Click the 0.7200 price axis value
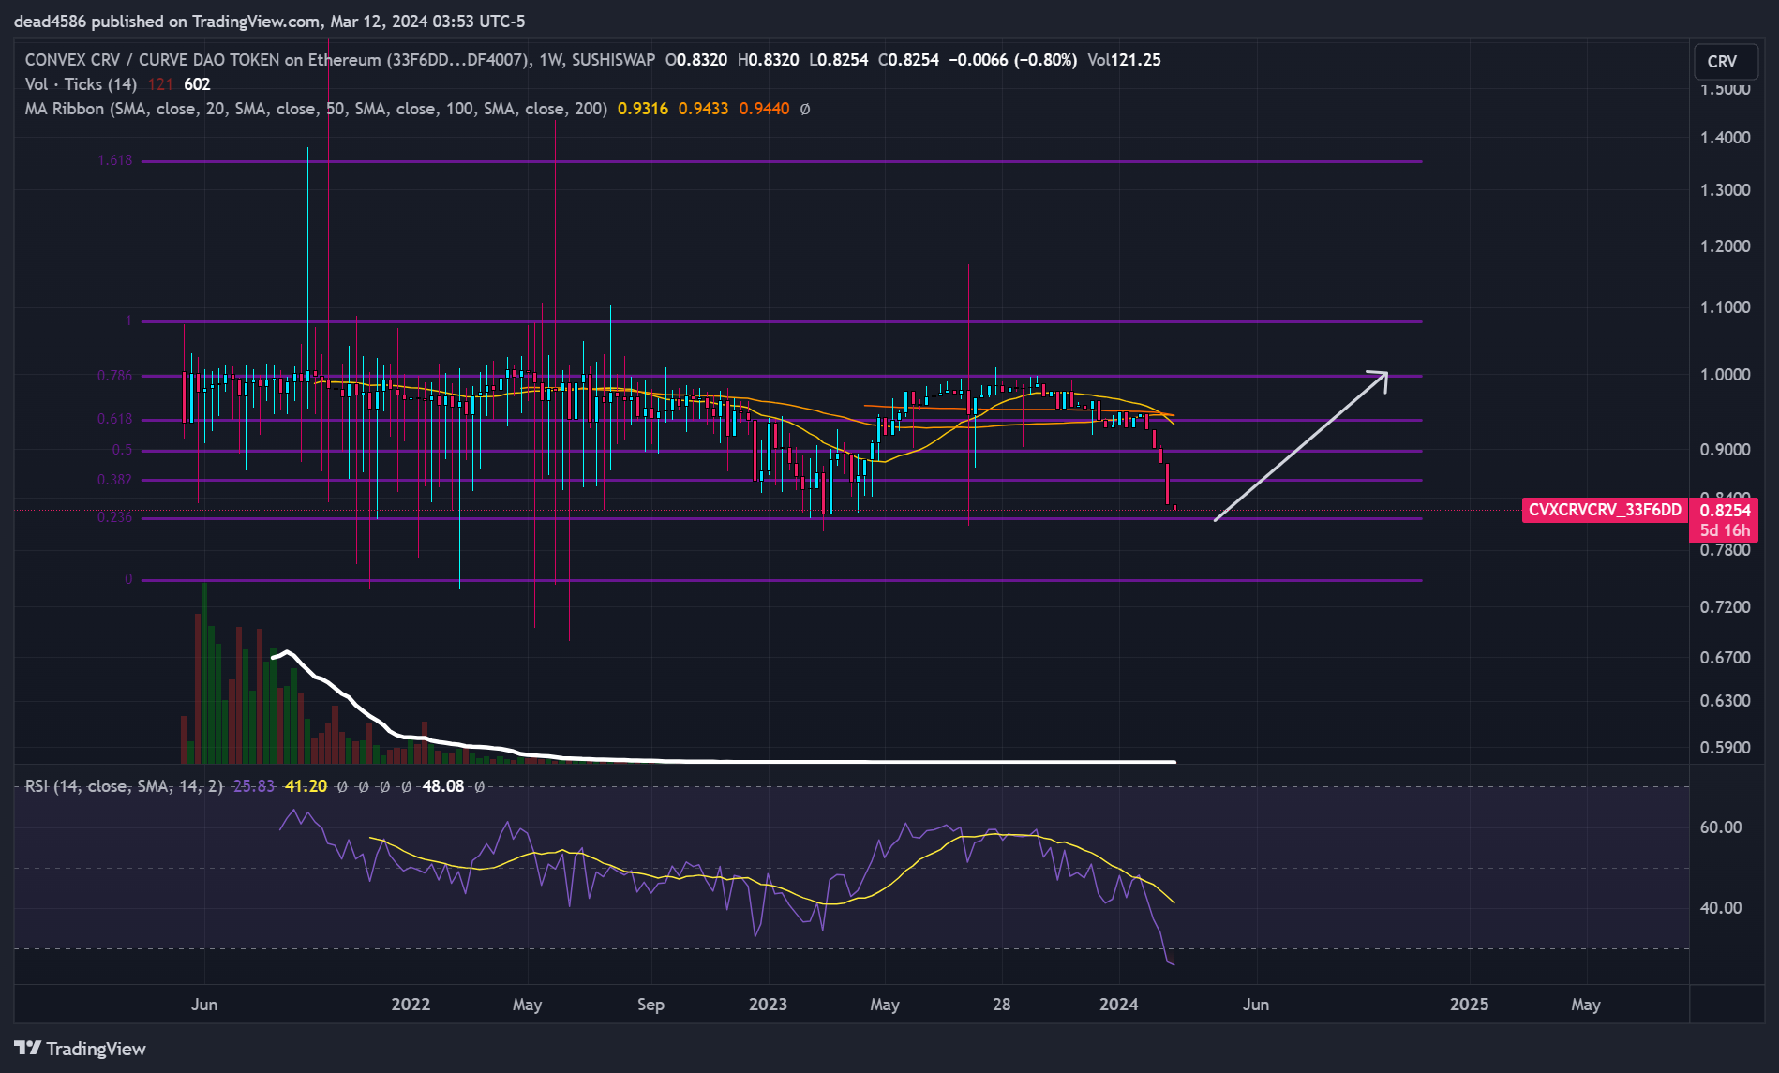Screen dimensions: 1779x1073 coord(1725,607)
